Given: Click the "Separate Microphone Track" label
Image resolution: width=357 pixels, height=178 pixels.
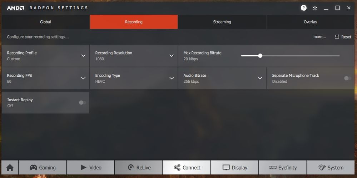Looking at the screenshot, I should (296, 76).
